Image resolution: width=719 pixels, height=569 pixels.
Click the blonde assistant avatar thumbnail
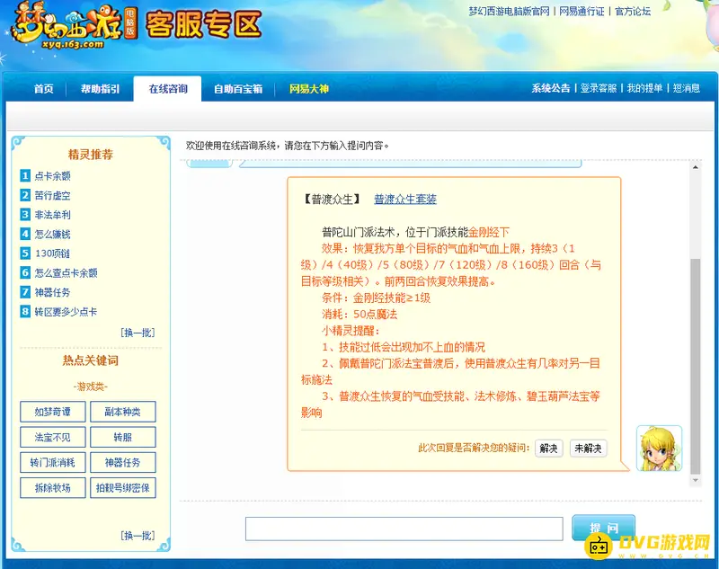click(659, 449)
